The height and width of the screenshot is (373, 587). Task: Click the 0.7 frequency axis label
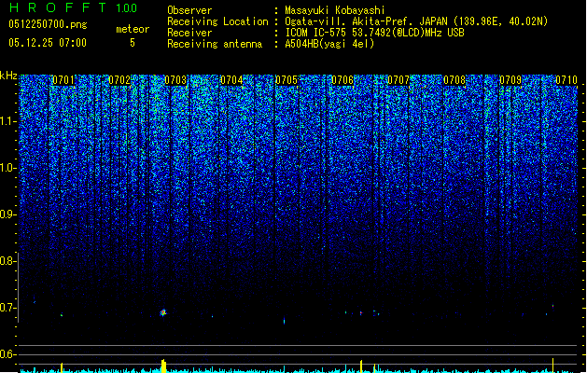click(x=7, y=308)
